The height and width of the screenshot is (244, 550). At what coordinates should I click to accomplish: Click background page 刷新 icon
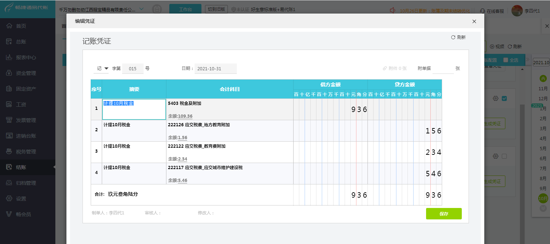[x=510, y=46]
